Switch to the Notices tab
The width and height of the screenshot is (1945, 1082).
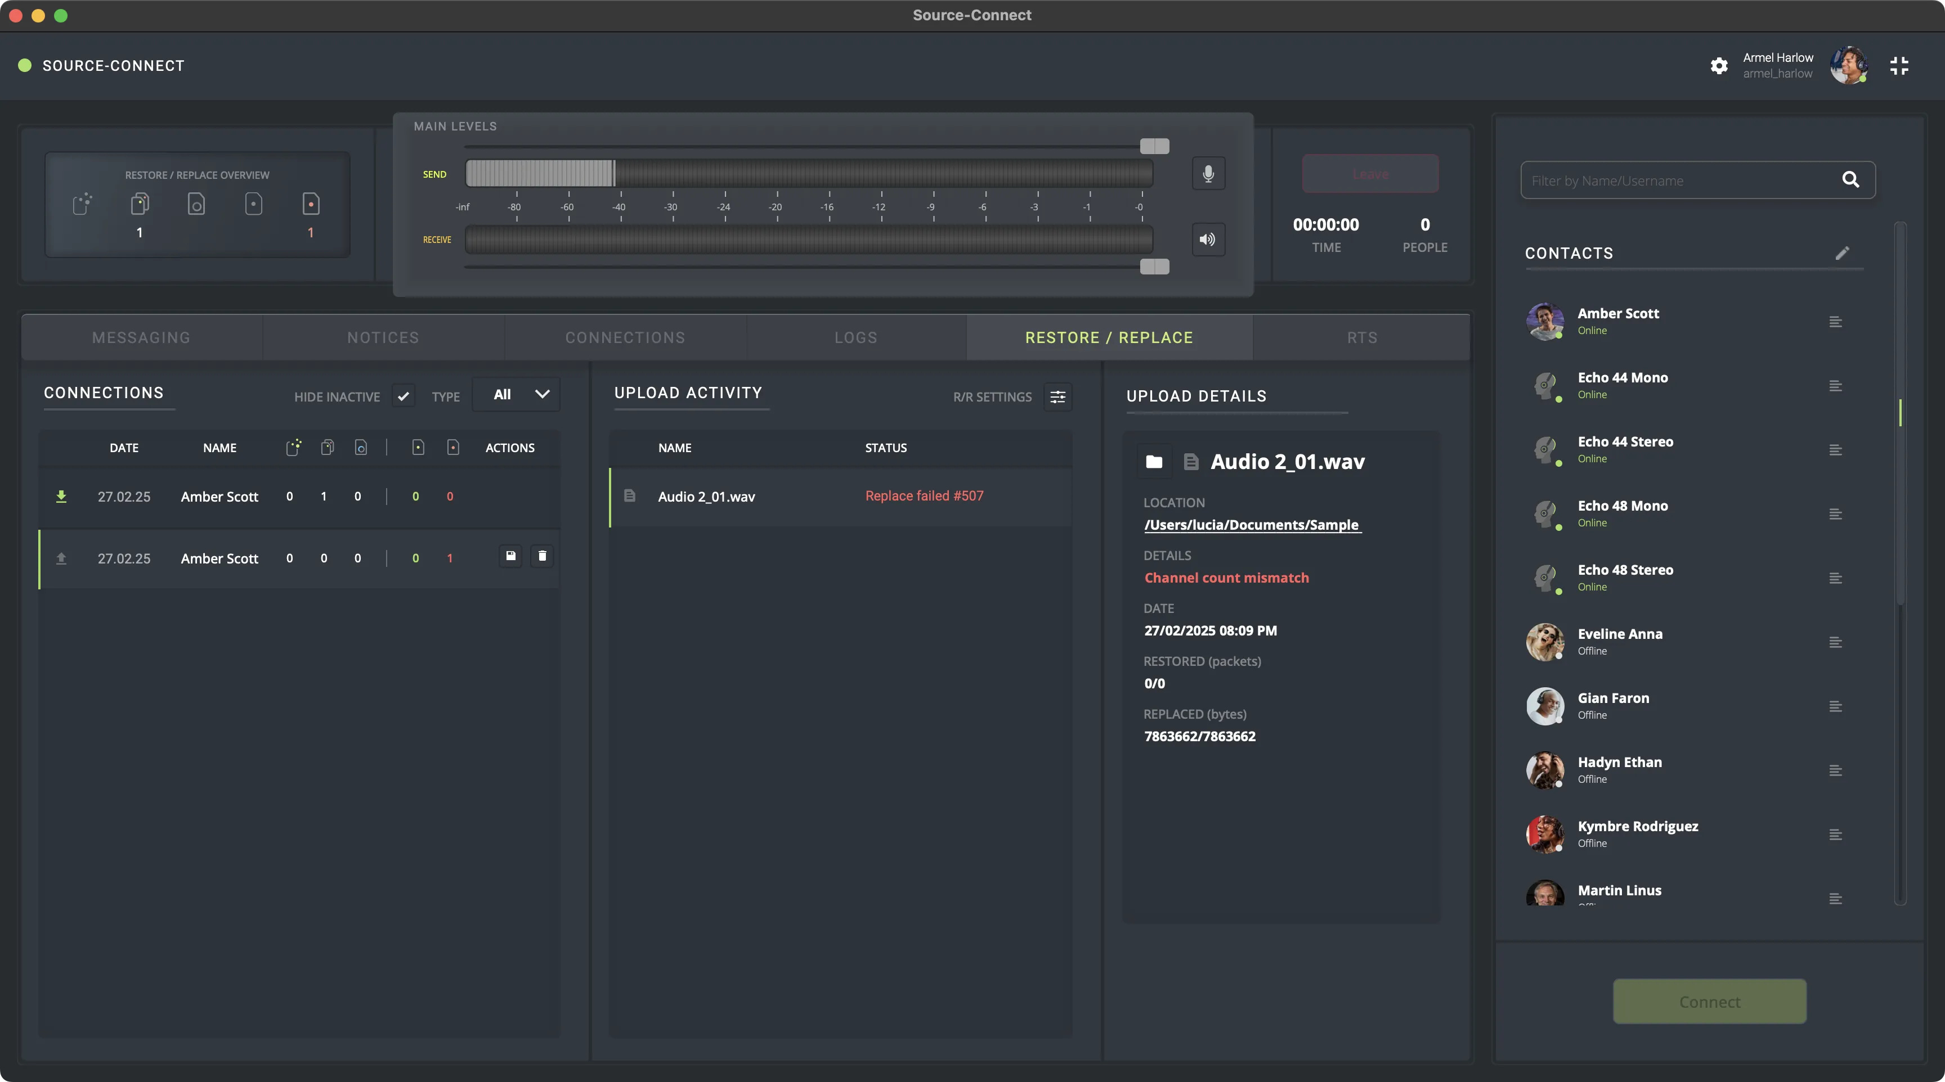coord(383,337)
